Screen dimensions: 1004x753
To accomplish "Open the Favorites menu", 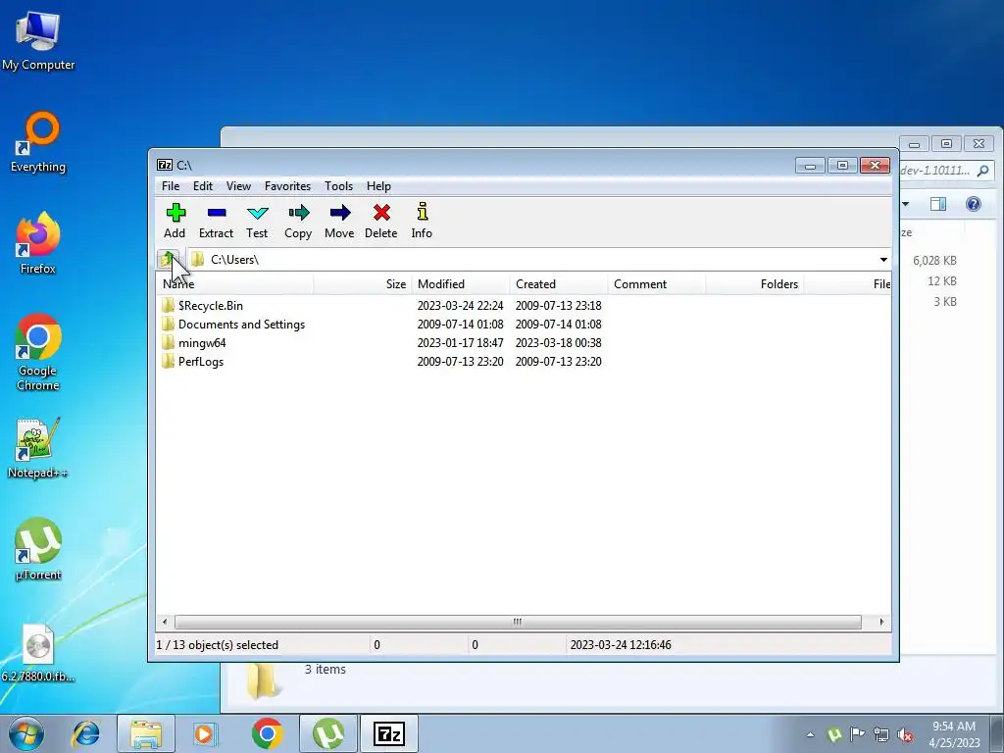I will pyautogui.click(x=287, y=186).
